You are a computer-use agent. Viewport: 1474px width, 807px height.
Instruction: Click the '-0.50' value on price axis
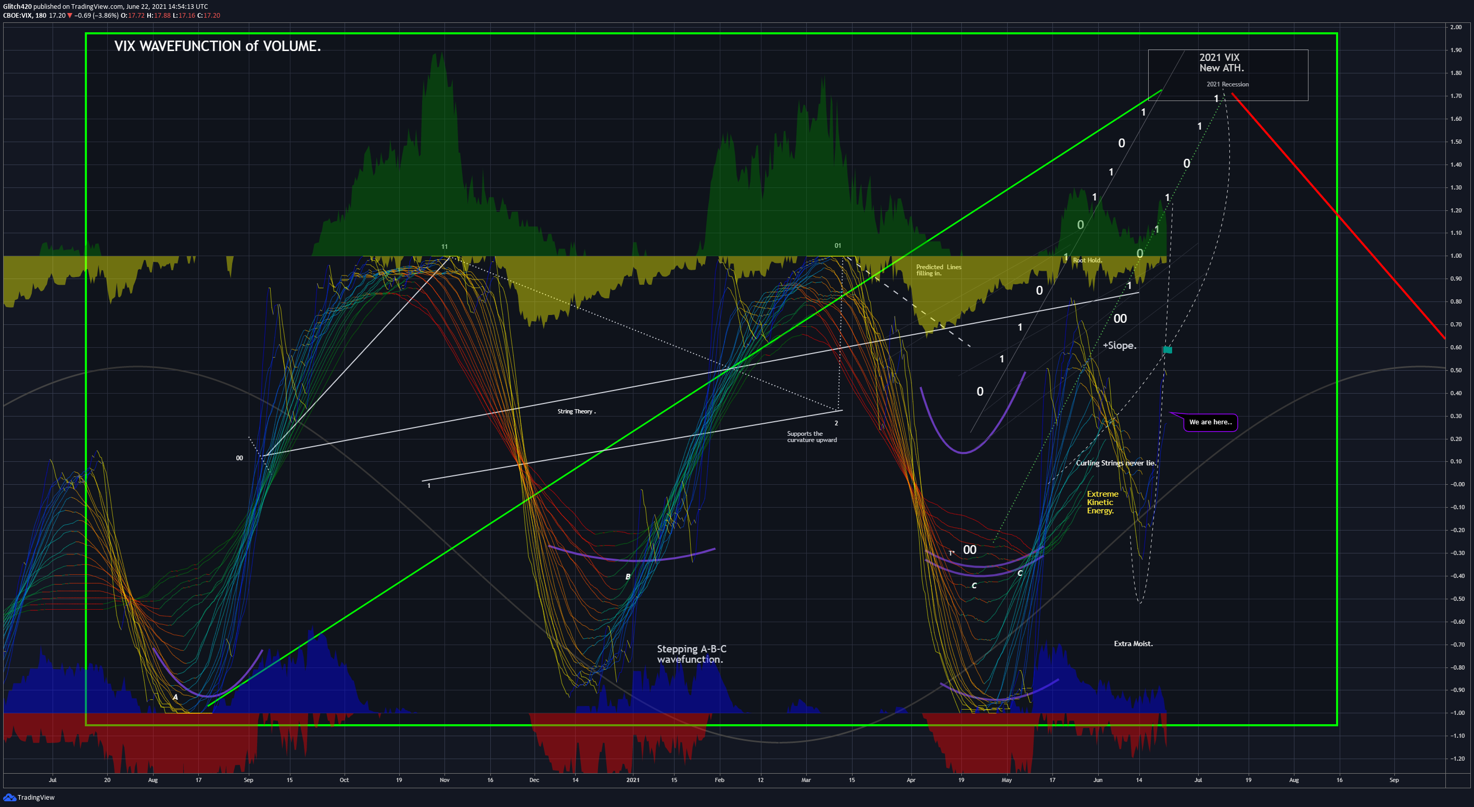tap(1457, 599)
